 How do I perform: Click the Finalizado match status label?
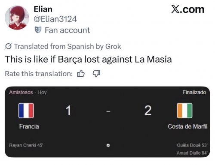[x=194, y=93]
